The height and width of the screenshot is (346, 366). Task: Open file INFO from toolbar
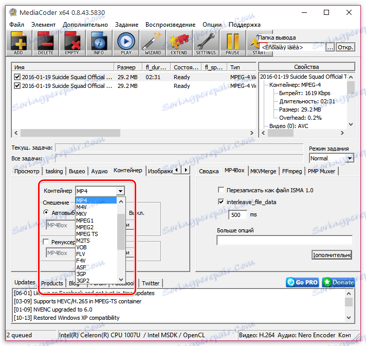point(99,43)
